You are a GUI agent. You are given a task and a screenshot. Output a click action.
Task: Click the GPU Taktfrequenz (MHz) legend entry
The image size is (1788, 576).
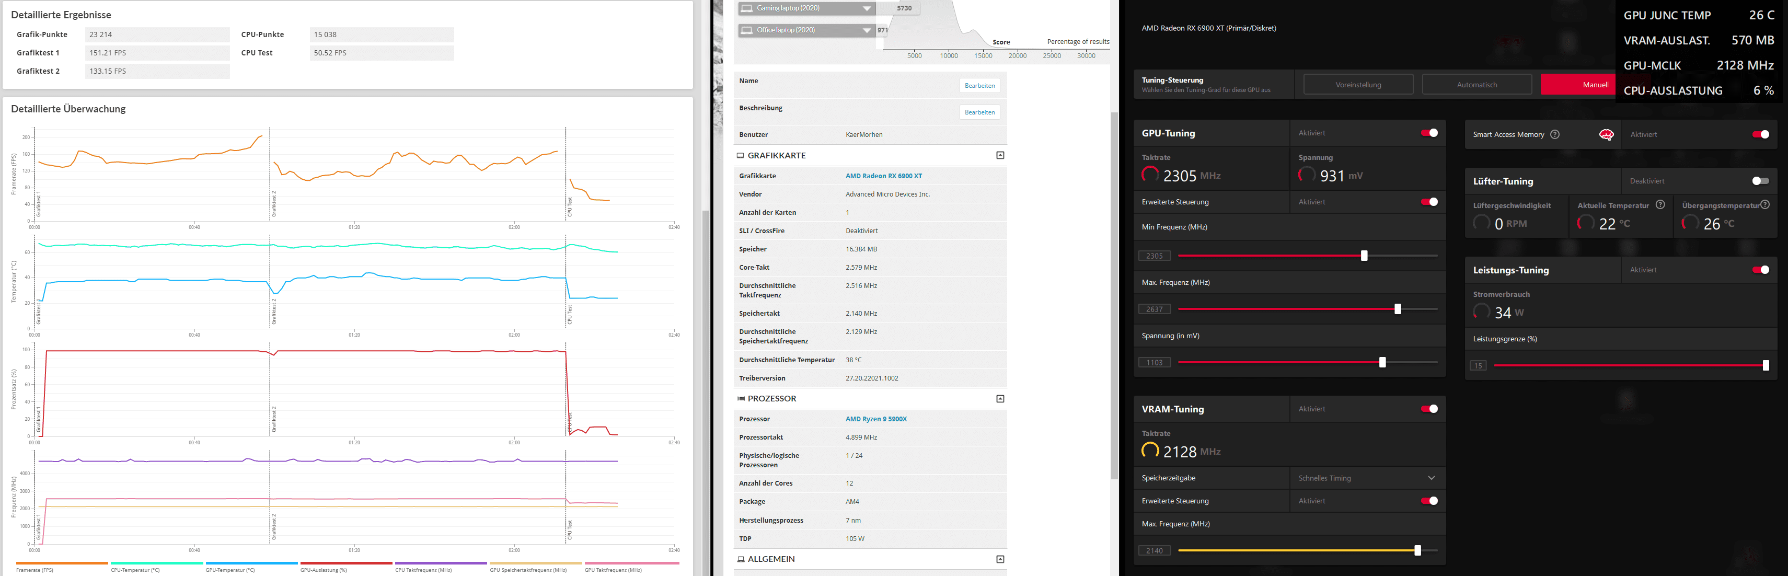point(632,567)
